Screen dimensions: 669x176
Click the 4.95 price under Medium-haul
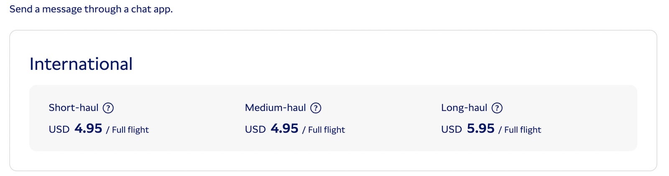point(284,128)
